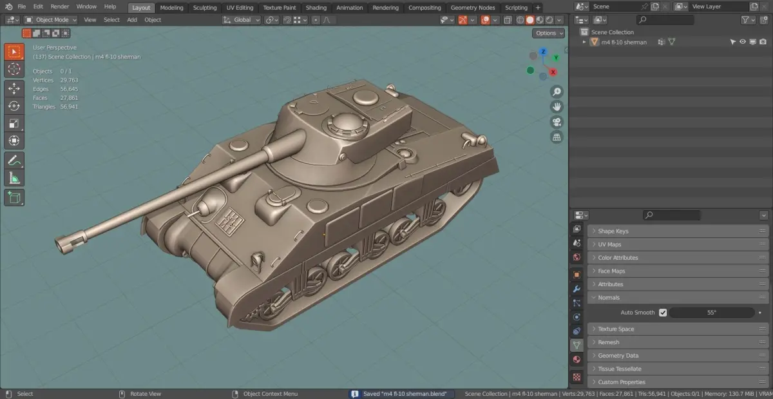This screenshot has width=773, height=399.
Task: Open the viewport Object menu
Action: [x=153, y=20]
